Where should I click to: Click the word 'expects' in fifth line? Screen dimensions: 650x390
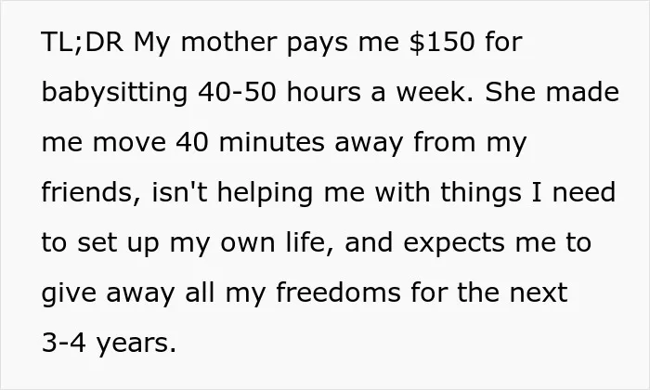coord(454,244)
